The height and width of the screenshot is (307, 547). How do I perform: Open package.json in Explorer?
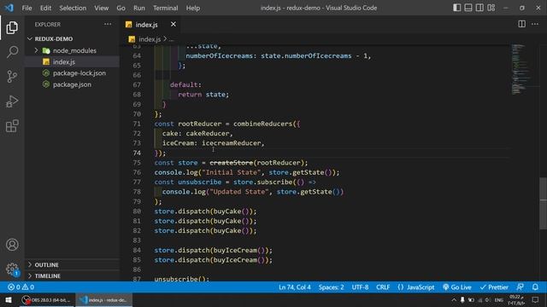tap(72, 84)
